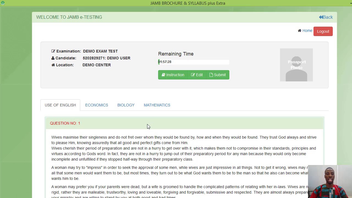Click the book icon on Instruction button
The width and height of the screenshot is (352, 198).
[x=163, y=75]
